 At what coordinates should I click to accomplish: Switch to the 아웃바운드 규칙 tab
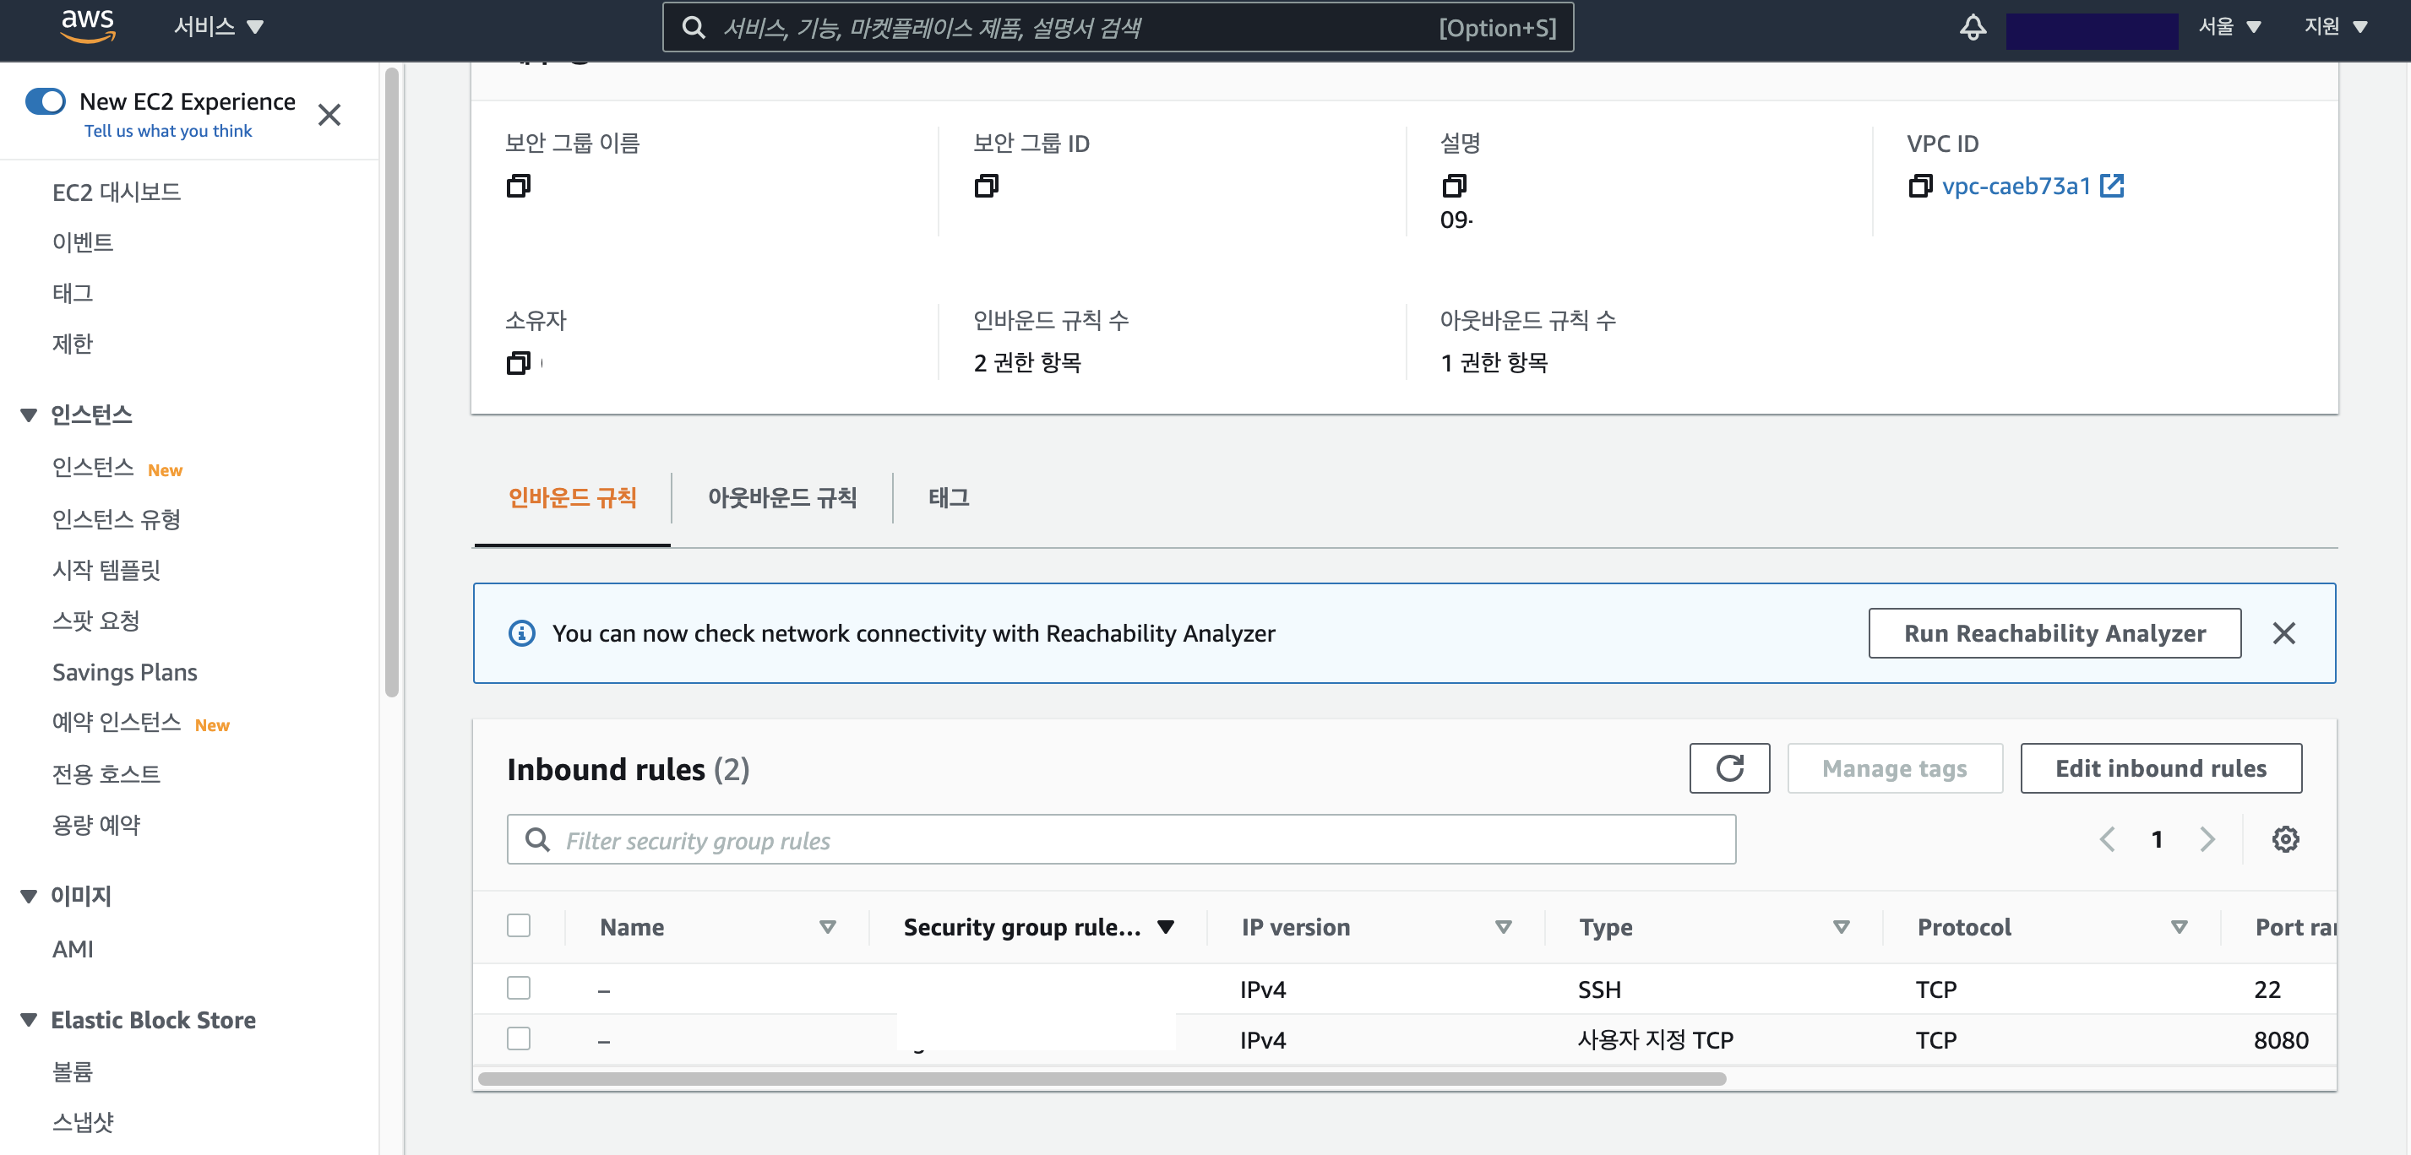(781, 497)
